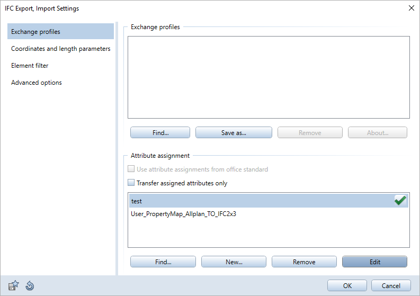Toggle Use attribute assignments from office standard

pyautogui.click(x=131, y=169)
